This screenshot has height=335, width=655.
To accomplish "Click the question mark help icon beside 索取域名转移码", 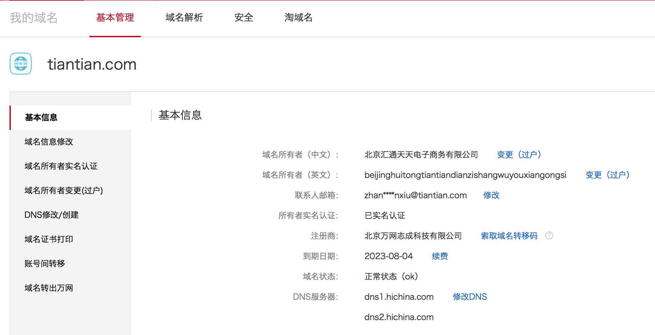I will tap(549, 236).
